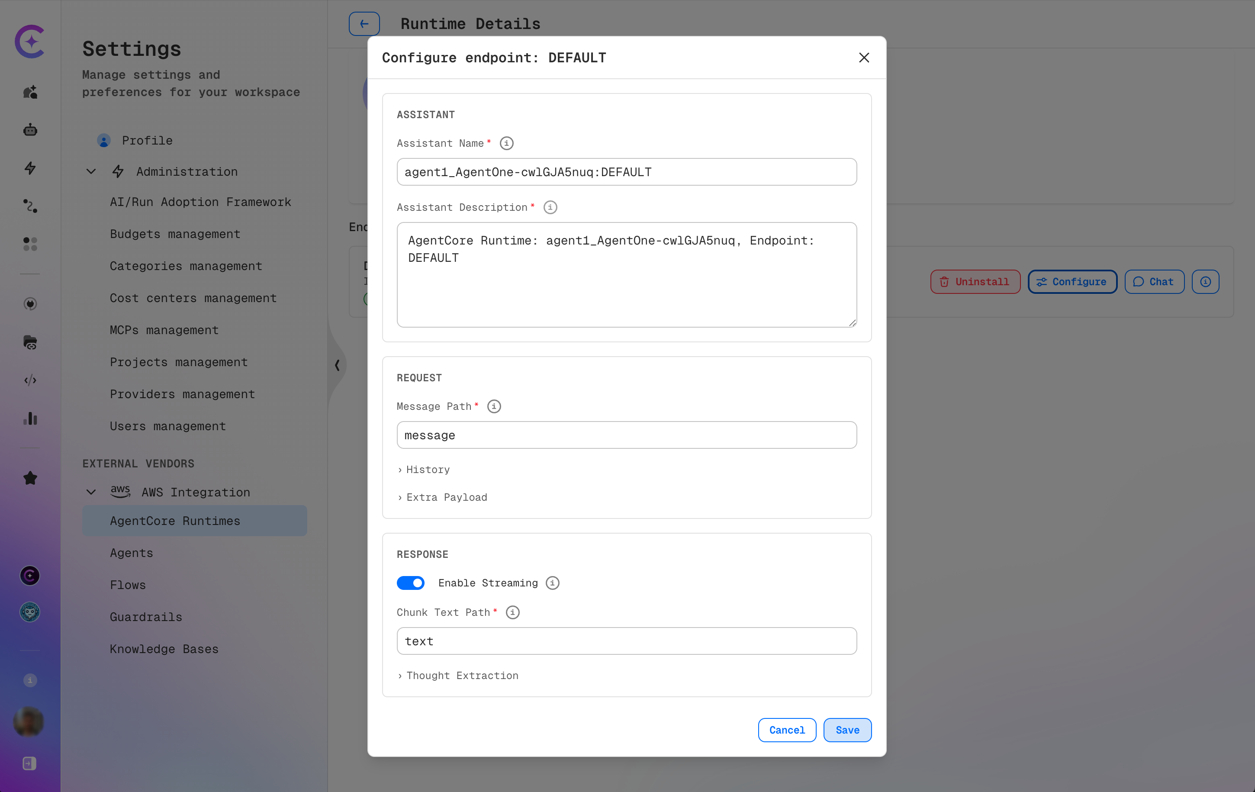
Task: Click the dark circular C icon in sidebar
Action: point(30,576)
